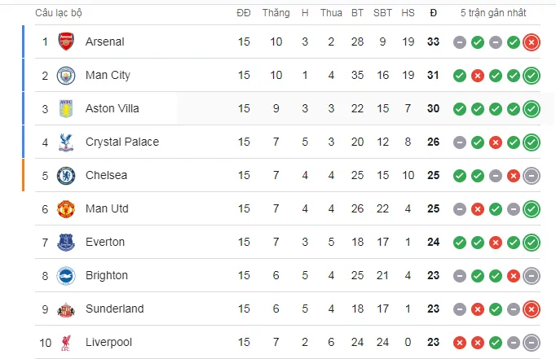Click Aston Villa's latest green win icon
556x359 pixels.
click(532, 108)
